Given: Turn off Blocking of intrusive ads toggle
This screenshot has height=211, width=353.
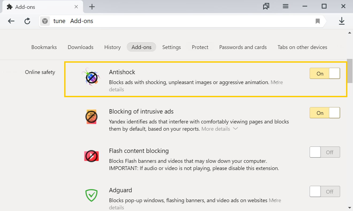Looking at the screenshot, I should (325, 113).
